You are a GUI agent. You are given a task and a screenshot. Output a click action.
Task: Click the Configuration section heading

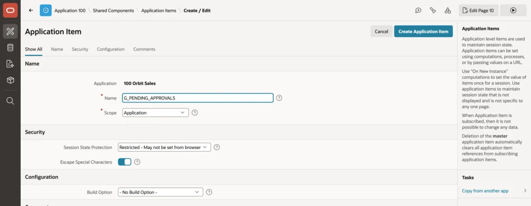[x=41, y=177]
